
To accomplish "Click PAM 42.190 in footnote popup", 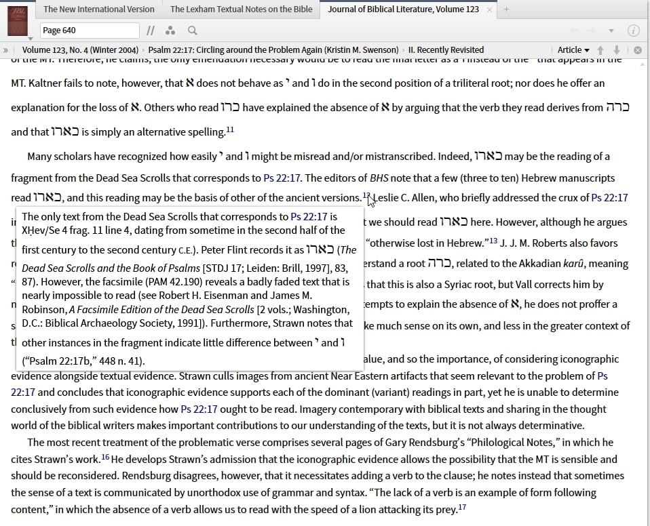I will 174,281.
